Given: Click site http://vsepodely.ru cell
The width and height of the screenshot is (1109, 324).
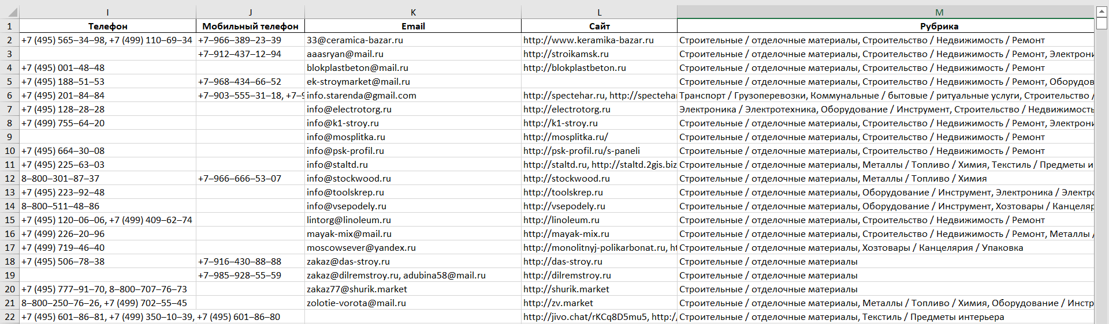Looking at the screenshot, I should point(599,206).
